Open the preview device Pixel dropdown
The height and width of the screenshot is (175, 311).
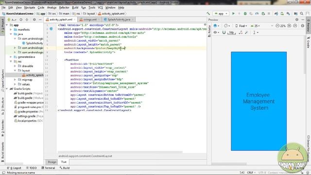[241, 26]
